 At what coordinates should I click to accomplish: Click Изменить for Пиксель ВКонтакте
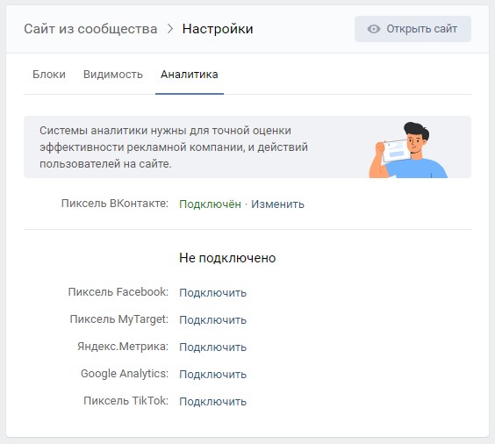click(277, 204)
